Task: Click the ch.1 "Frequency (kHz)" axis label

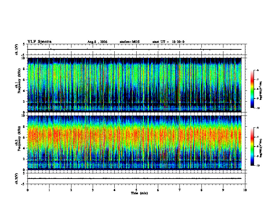Action: pos(19,80)
